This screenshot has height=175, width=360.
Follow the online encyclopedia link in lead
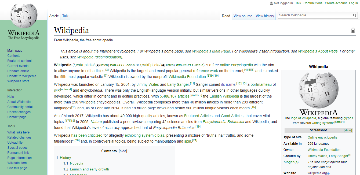pos(236,65)
